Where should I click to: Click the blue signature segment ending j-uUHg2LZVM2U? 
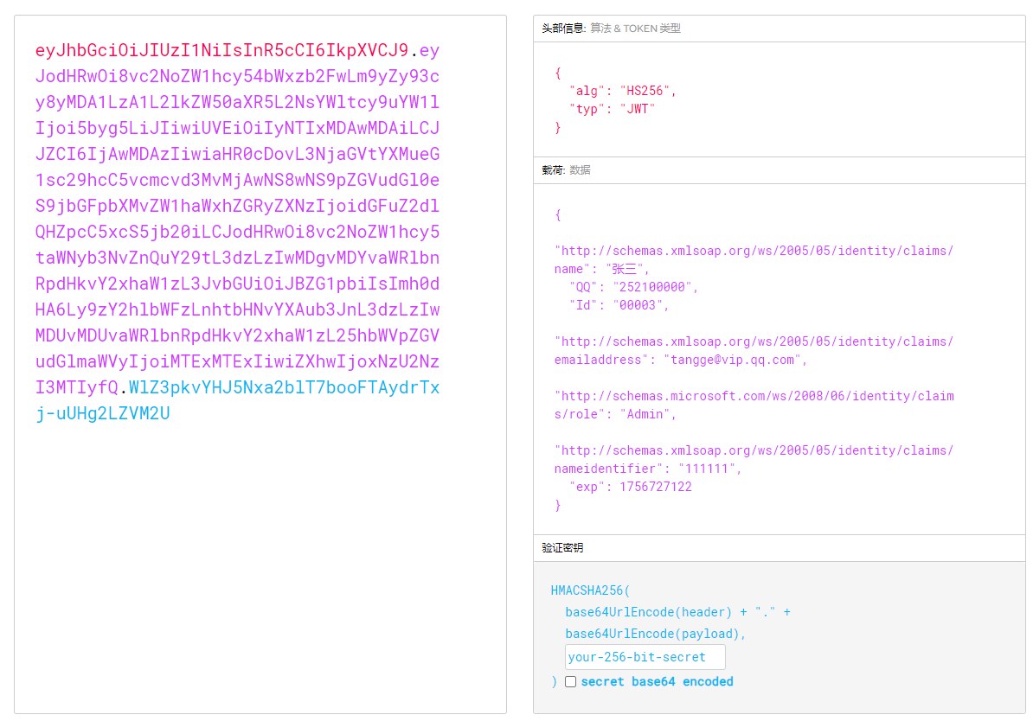coord(238,400)
